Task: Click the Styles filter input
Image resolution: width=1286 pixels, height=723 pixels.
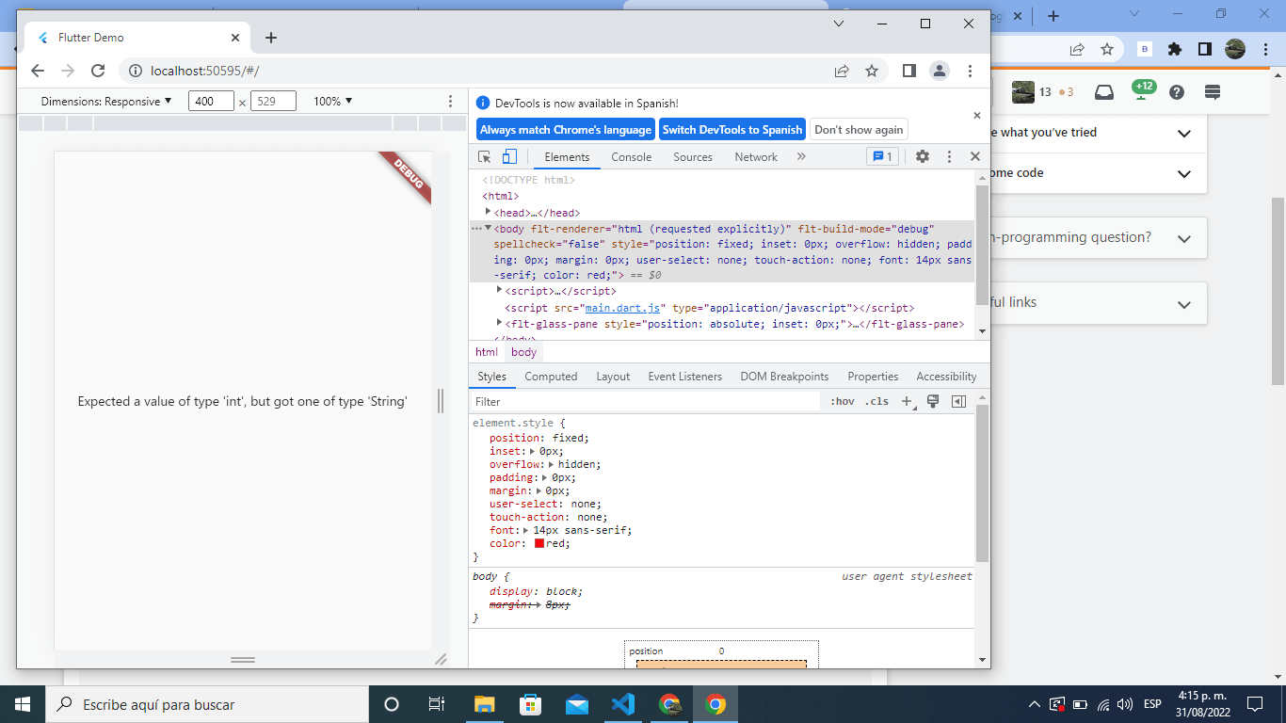Action: [x=646, y=401]
